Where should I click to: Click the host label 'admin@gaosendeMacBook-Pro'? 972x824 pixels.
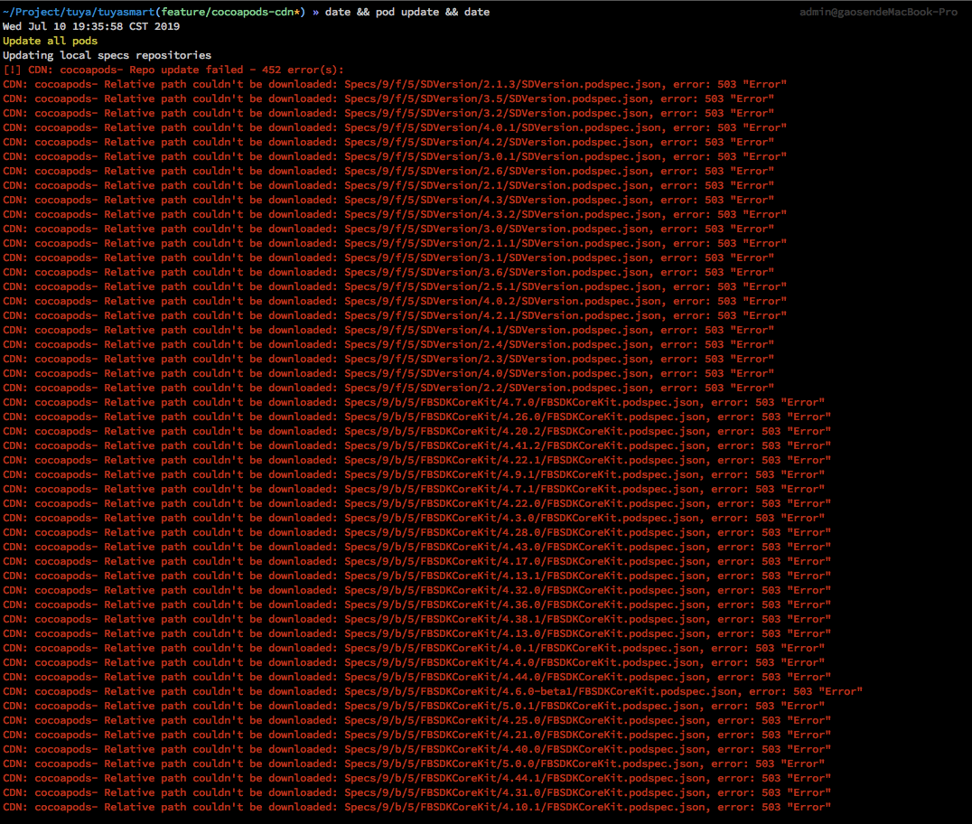878,12
